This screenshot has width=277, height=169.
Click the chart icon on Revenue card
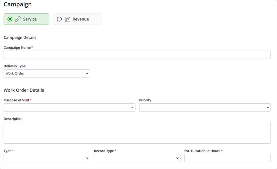pyautogui.click(x=67, y=19)
